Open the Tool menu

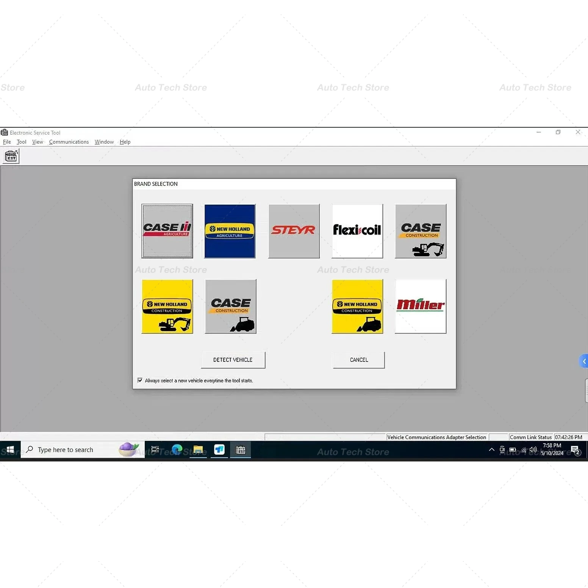click(x=22, y=142)
